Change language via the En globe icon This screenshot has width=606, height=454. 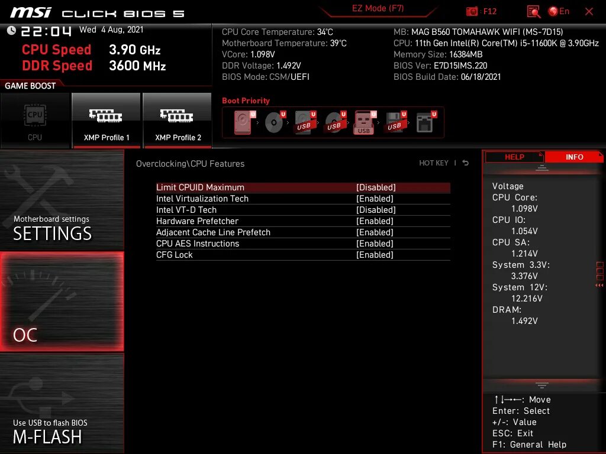coord(559,11)
